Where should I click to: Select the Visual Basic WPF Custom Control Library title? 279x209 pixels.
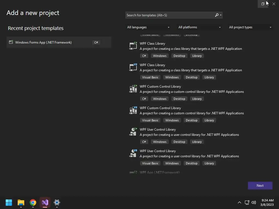pos(160,108)
